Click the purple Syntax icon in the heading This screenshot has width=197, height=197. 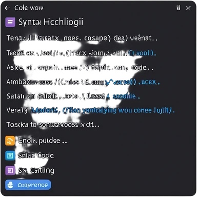click(x=10, y=22)
